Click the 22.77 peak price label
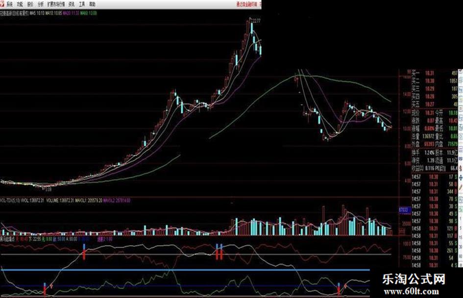 click(x=257, y=21)
